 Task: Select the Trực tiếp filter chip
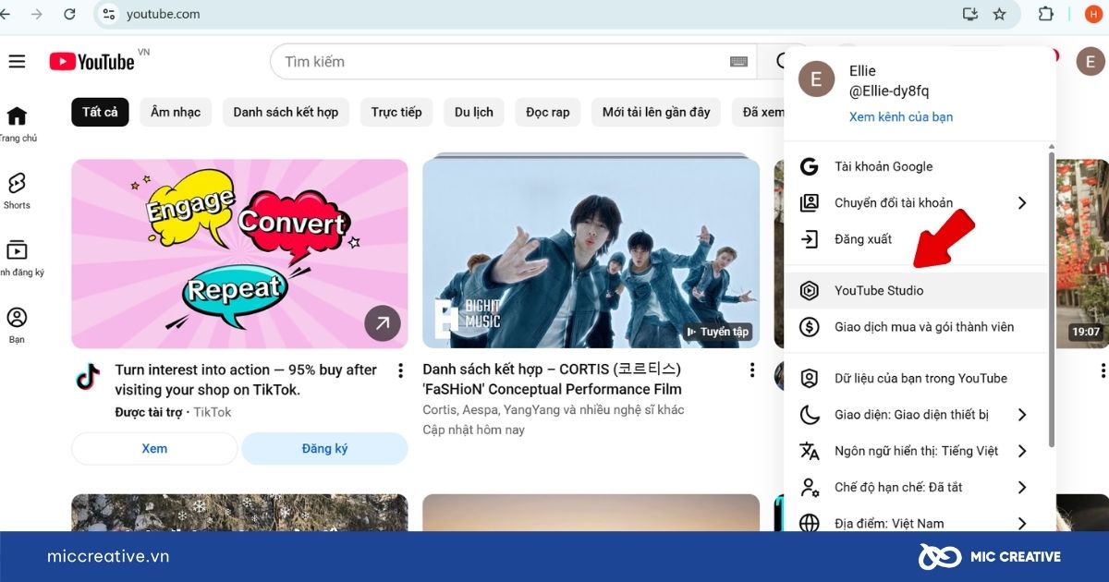(x=396, y=112)
